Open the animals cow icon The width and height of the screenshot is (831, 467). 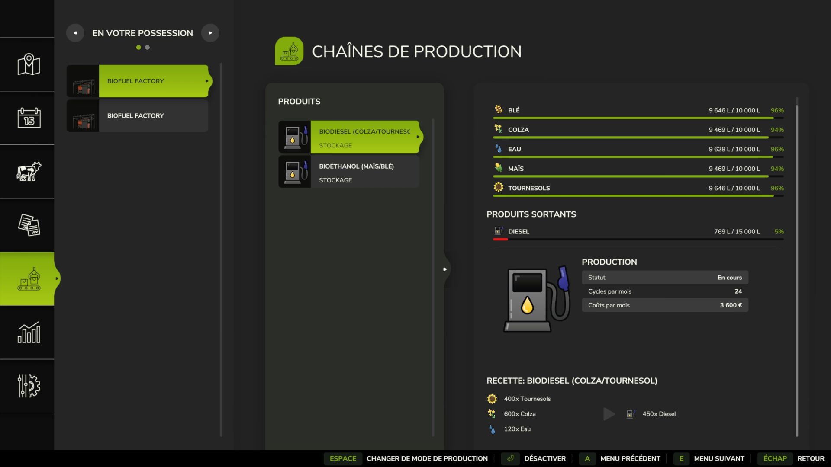pyautogui.click(x=29, y=171)
